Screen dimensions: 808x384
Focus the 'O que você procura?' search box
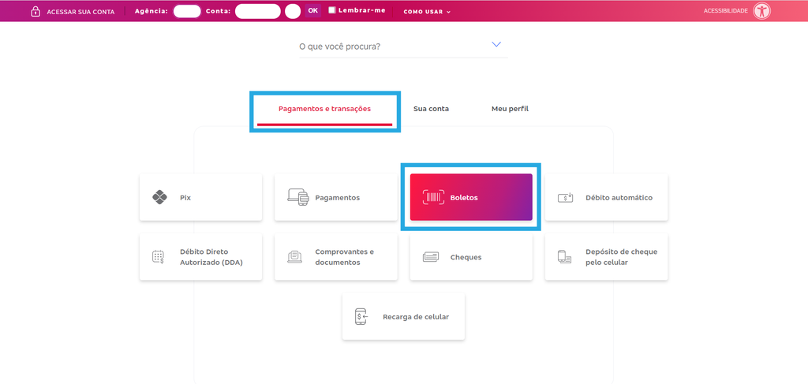(x=403, y=47)
